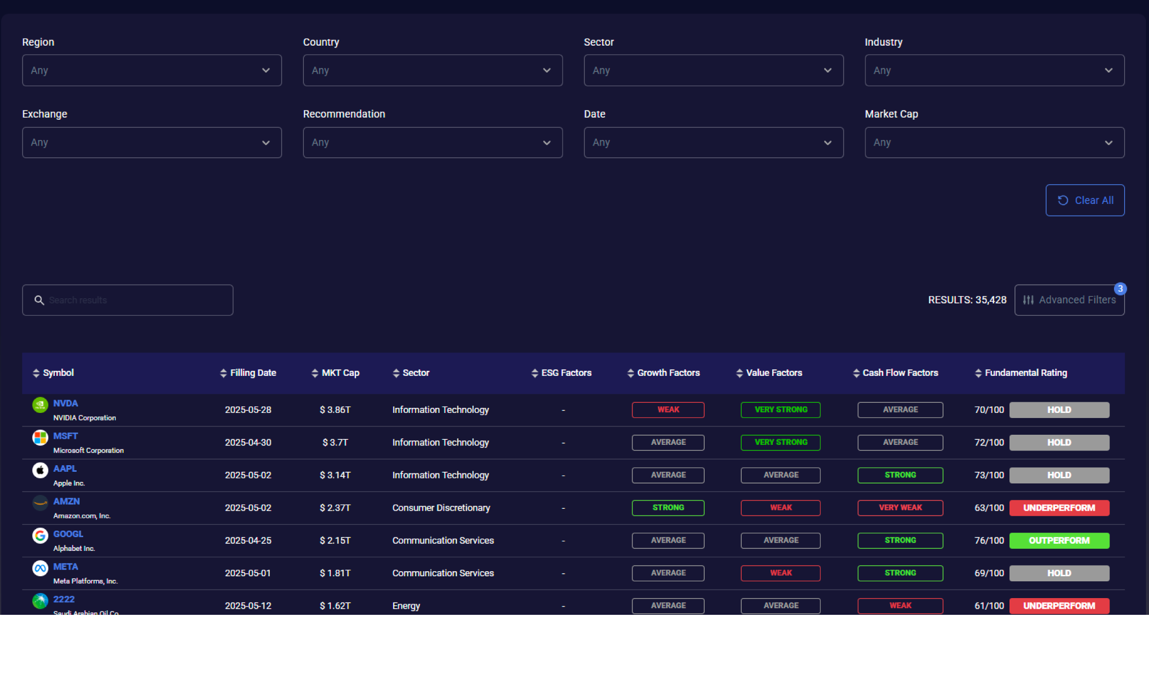Screen dimensions: 1149x697
Task: Open the GOOGL ticker link
Action: click(x=68, y=534)
